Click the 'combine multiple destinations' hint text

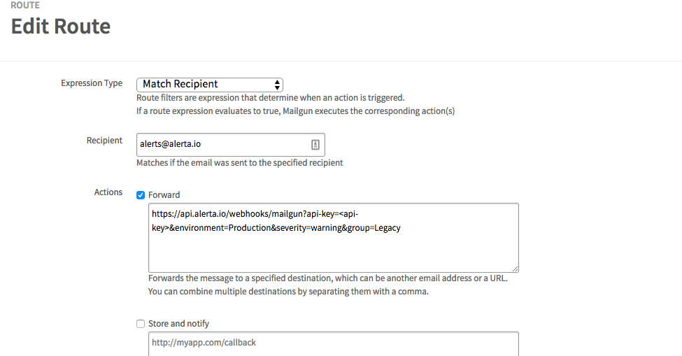click(x=288, y=291)
